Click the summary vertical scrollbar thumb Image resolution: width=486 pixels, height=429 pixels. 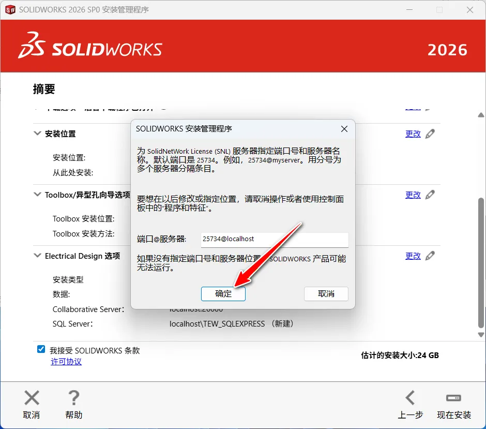click(x=481, y=263)
